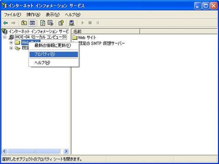Toggle the console tree pane icon
219x164 pixels.
pos(32,23)
